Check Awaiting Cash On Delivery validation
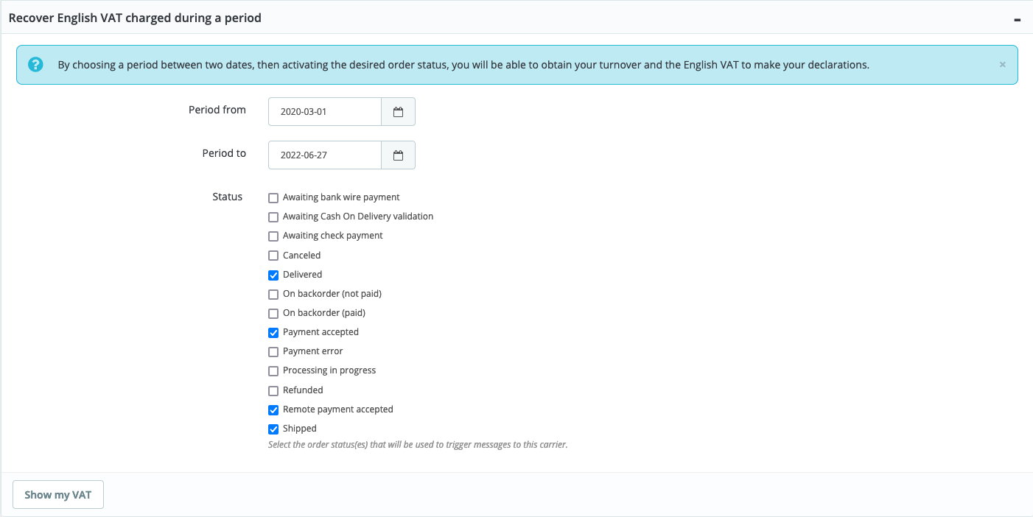 click(273, 217)
